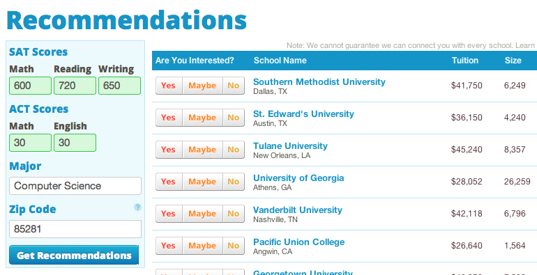Select the SAT Writing score field
This screenshot has height=275, width=537.
pyautogui.click(x=119, y=86)
